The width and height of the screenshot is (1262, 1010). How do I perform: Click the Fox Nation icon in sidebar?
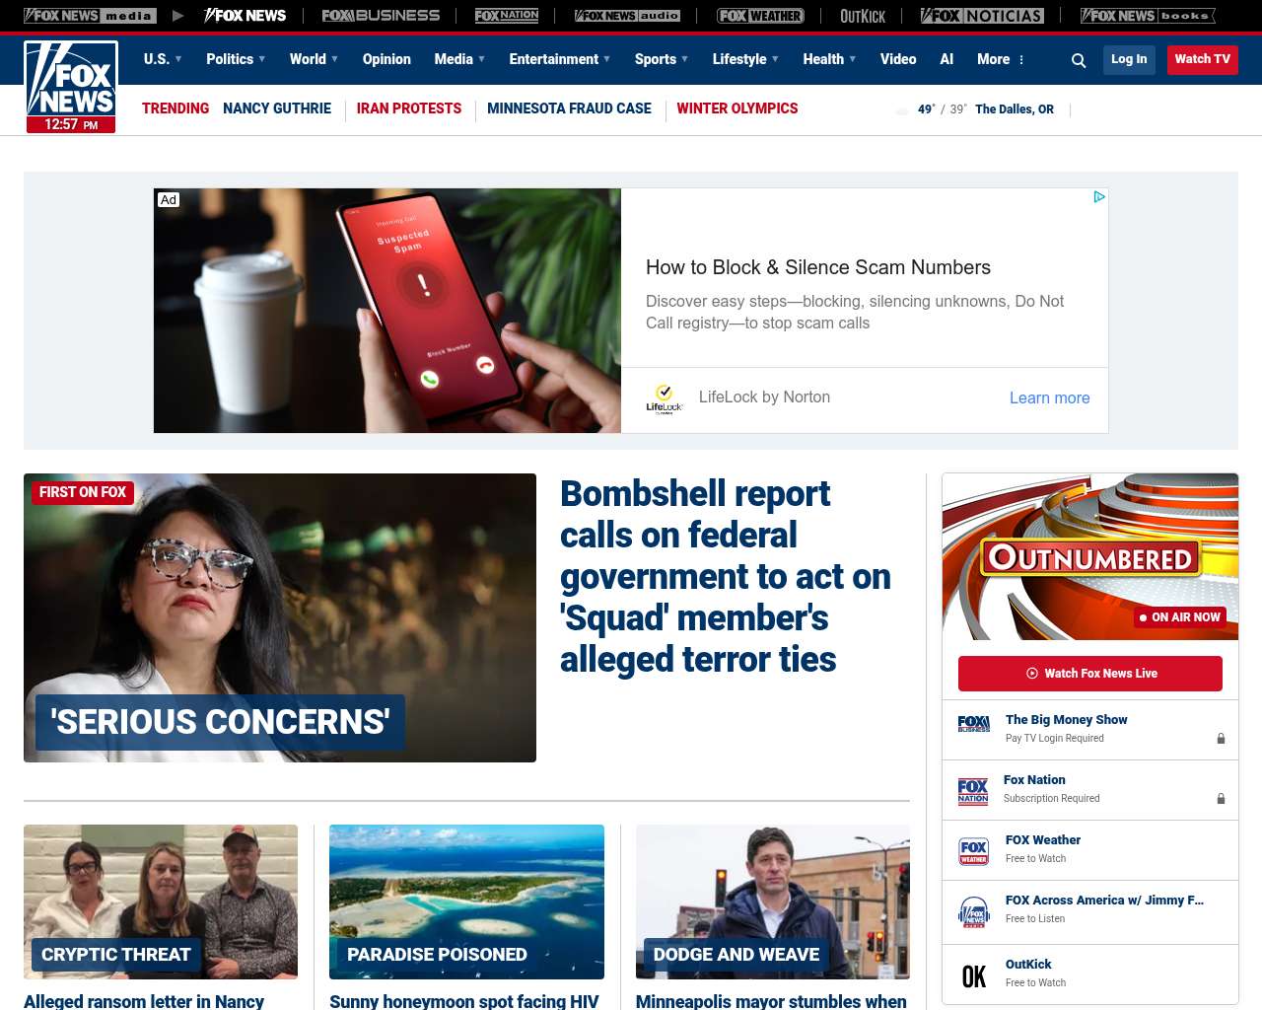[x=973, y=790]
